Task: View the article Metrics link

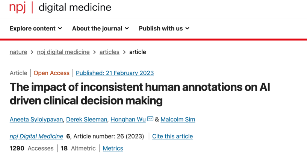Action: pos(113,148)
